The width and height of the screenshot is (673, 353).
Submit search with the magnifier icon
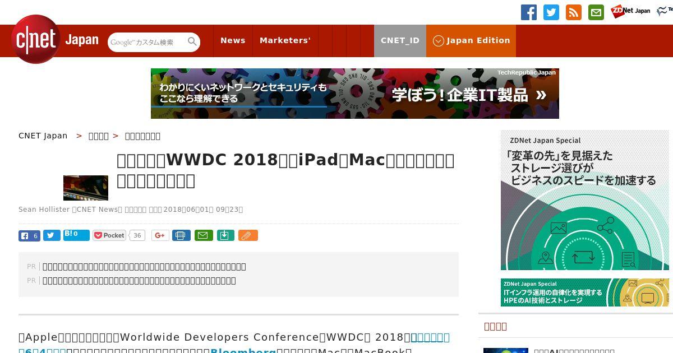click(192, 41)
